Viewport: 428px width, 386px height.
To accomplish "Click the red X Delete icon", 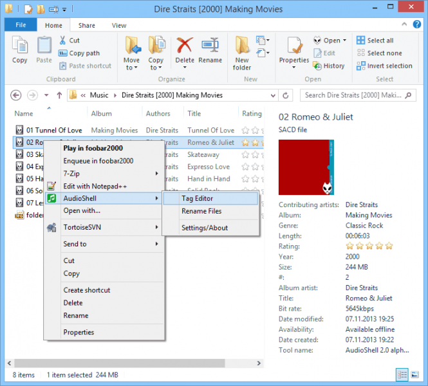I will tap(185, 45).
